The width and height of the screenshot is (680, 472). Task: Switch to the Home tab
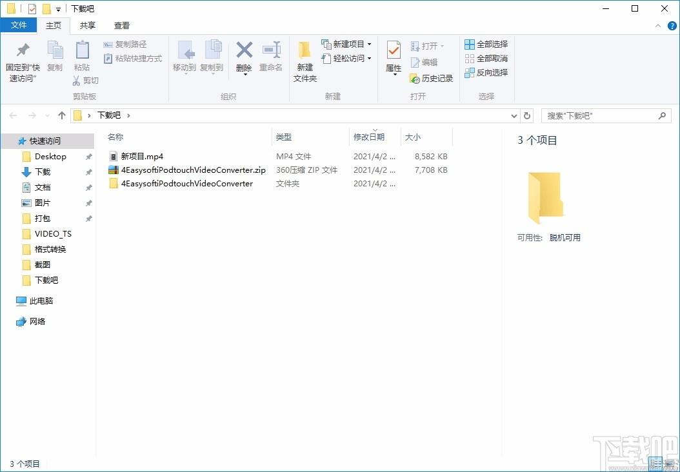[x=54, y=26]
